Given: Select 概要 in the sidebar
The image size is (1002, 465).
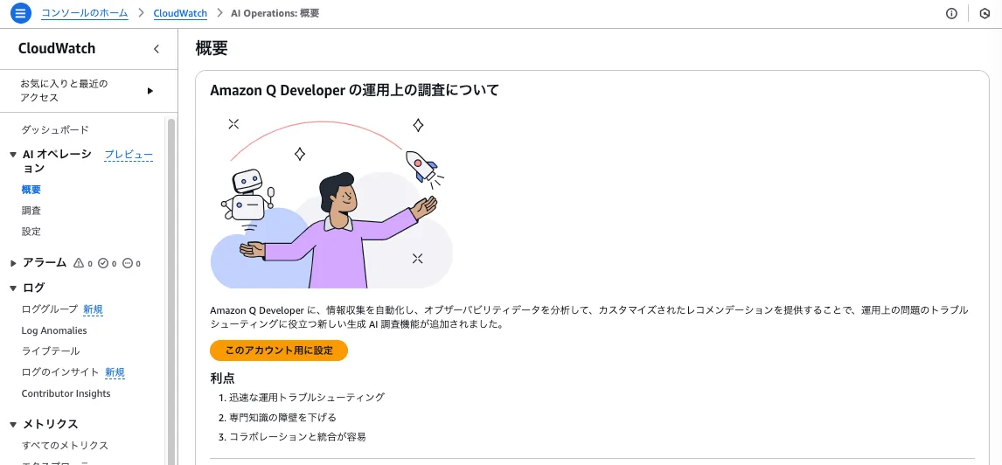Looking at the screenshot, I should (31, 189).
